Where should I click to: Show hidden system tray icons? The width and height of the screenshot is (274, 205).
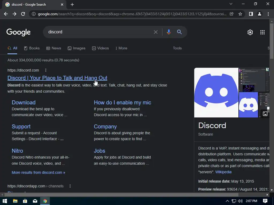click(227, 201)
